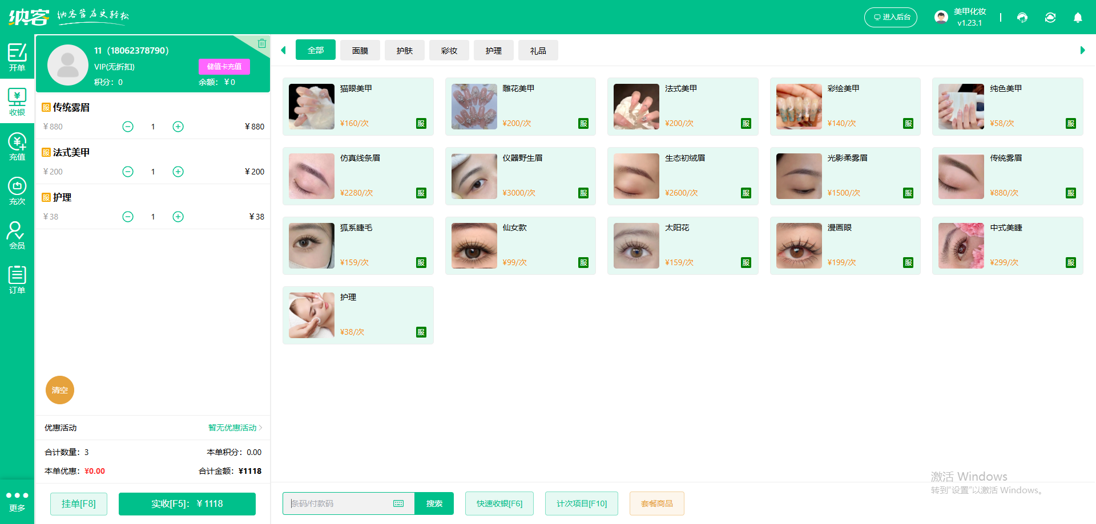Select the 护理 category tab
1096x524 pixels.
click(x=494, y=50)
